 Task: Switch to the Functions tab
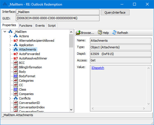coord(26,26)
